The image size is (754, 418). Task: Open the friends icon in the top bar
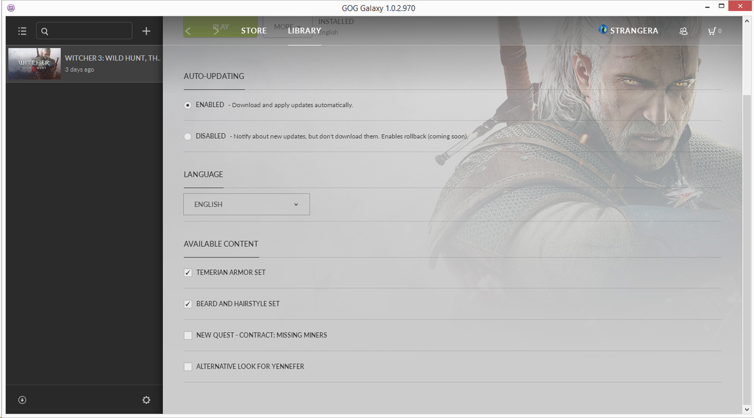(683, 31)
